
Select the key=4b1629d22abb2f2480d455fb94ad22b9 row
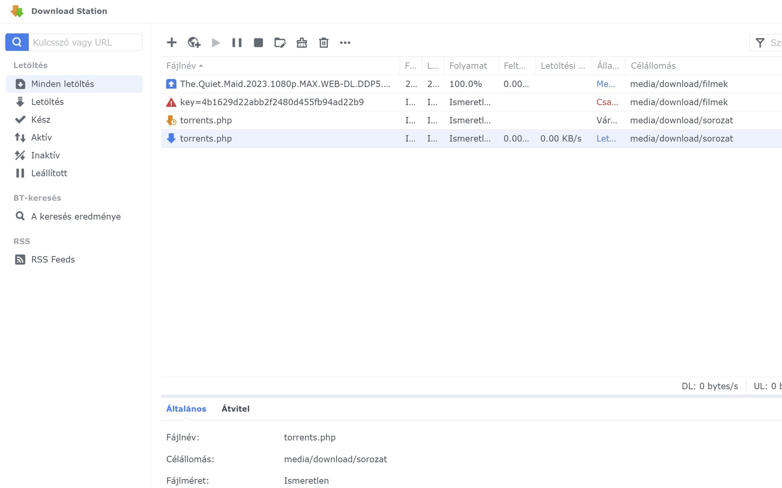pos(471,102)
